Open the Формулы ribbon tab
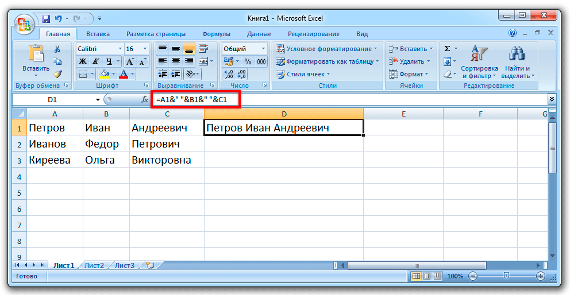This screenshot has height=295, width=570. coord(216,34)
